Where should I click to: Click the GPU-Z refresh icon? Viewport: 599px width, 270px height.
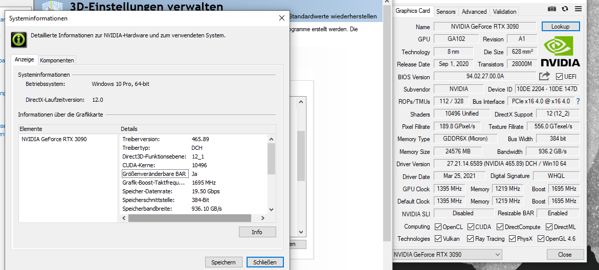565,9
